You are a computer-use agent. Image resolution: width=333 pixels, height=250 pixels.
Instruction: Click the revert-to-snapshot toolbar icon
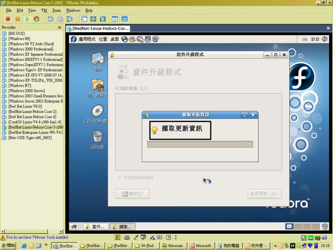[x=60, y=19]
